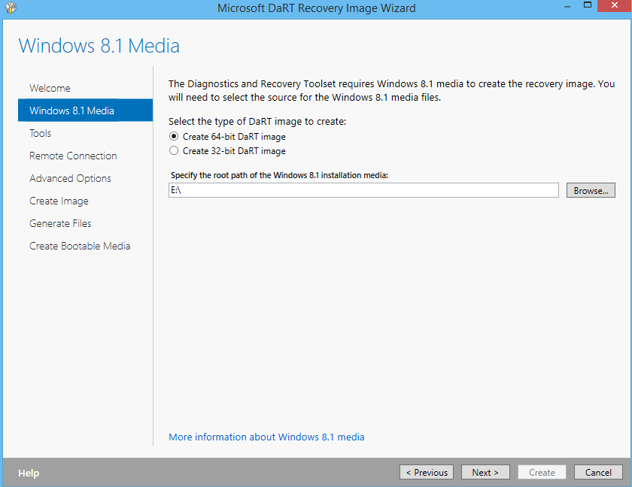Image resolution: width=632 pixels, height=487 pixels.
Task: Select the Create 64-bit DaRT image option
Action: click(174, 136)
